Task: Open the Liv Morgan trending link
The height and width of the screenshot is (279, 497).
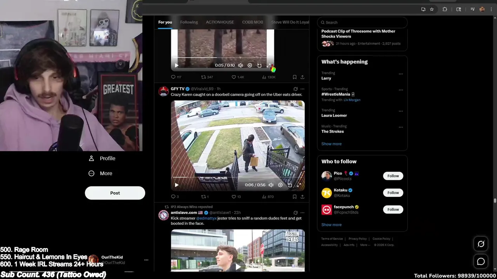Action: pos(352,100)
